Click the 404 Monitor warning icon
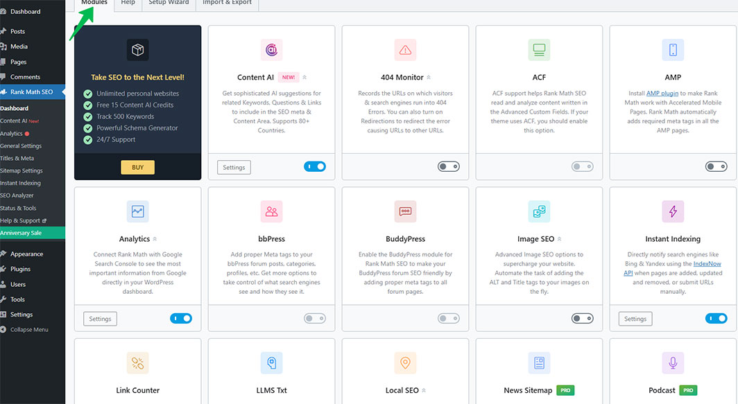Image resolution: width=738 pixels, height=404 pixels. 405,50
